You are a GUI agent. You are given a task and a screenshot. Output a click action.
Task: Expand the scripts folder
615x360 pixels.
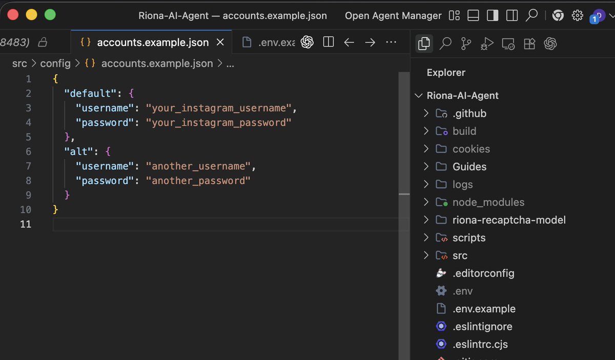tap(469, 238)
